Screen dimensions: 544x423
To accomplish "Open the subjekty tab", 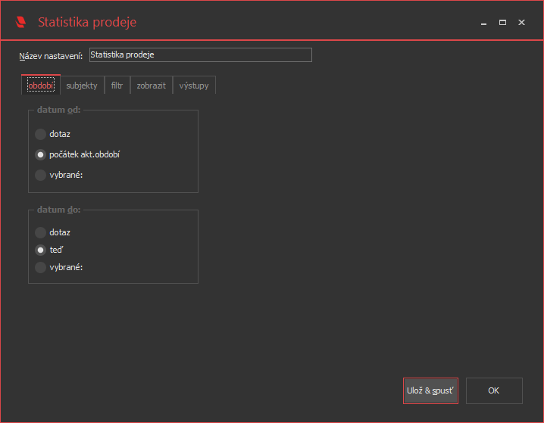I will coord(82,86).
